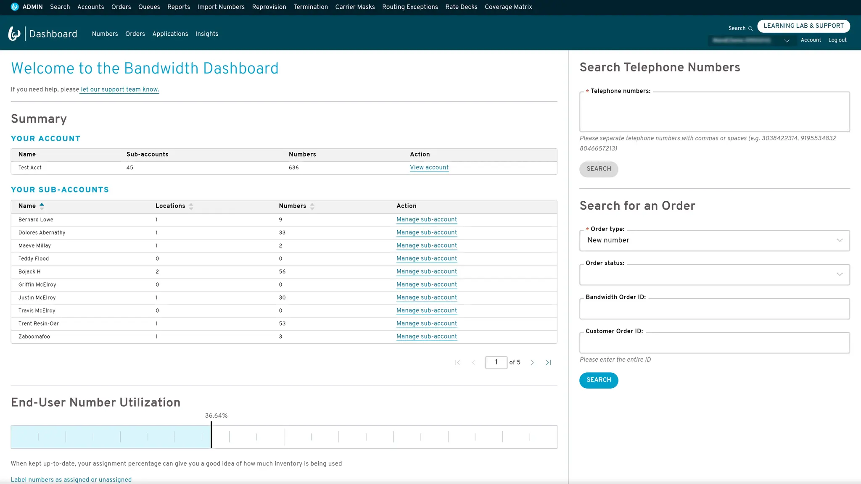The height and width of the screenshot is (484, 861).
Task: Open Routing Exceptions in admin bar
Action: tap(410, 7)
